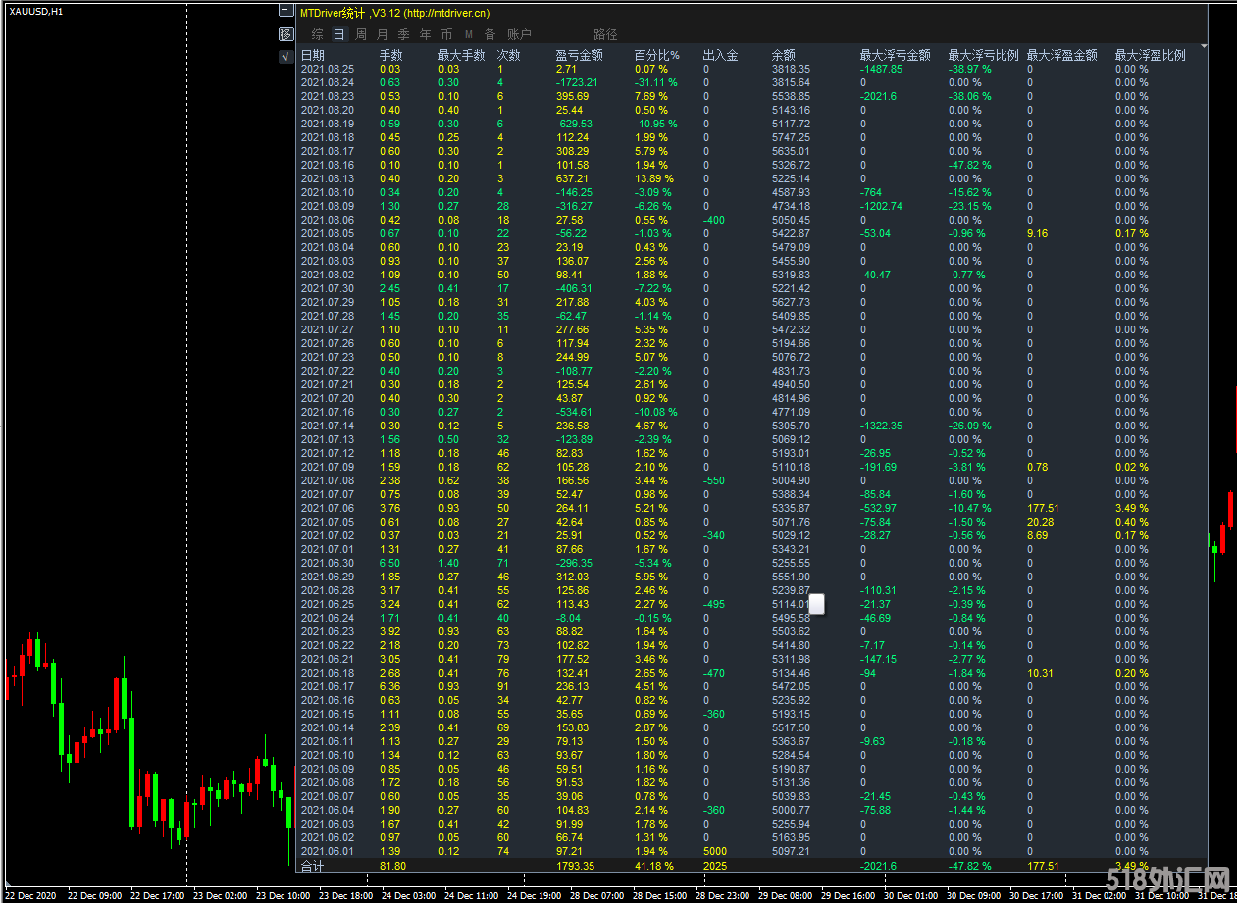Open the 周 weekly statistics tab
1237x903 pixels.
coord(361,34)
